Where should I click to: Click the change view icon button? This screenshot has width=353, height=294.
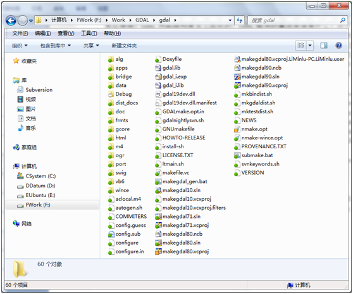point(300,46)
